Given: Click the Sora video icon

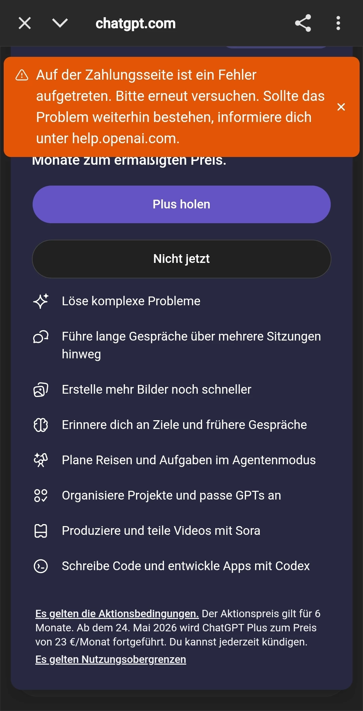Looking at the screenshot, I should 41,531.
